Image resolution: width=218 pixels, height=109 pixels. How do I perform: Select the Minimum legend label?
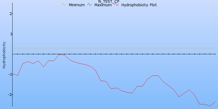[77, 5]
